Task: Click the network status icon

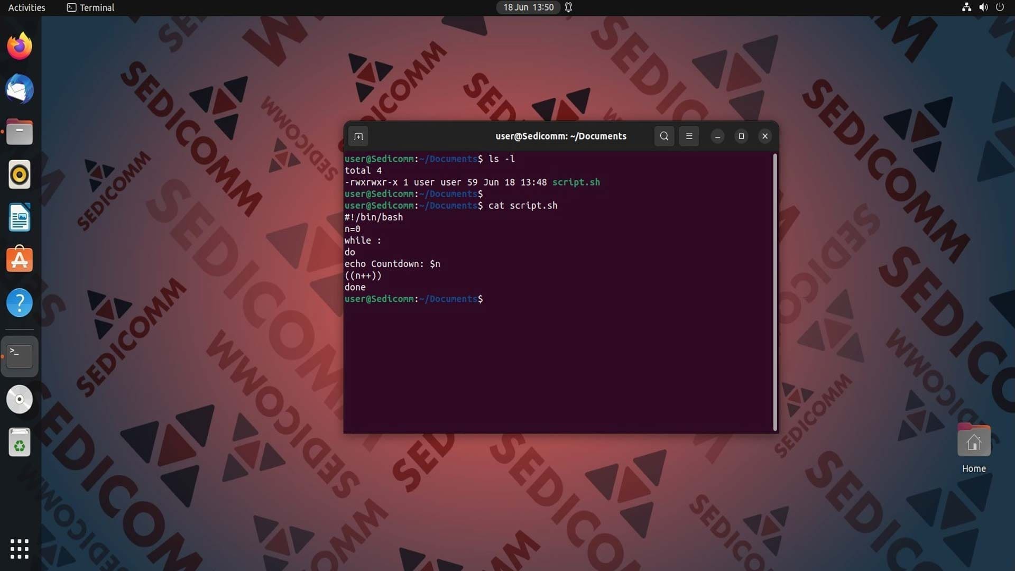Action: [966, 7]
